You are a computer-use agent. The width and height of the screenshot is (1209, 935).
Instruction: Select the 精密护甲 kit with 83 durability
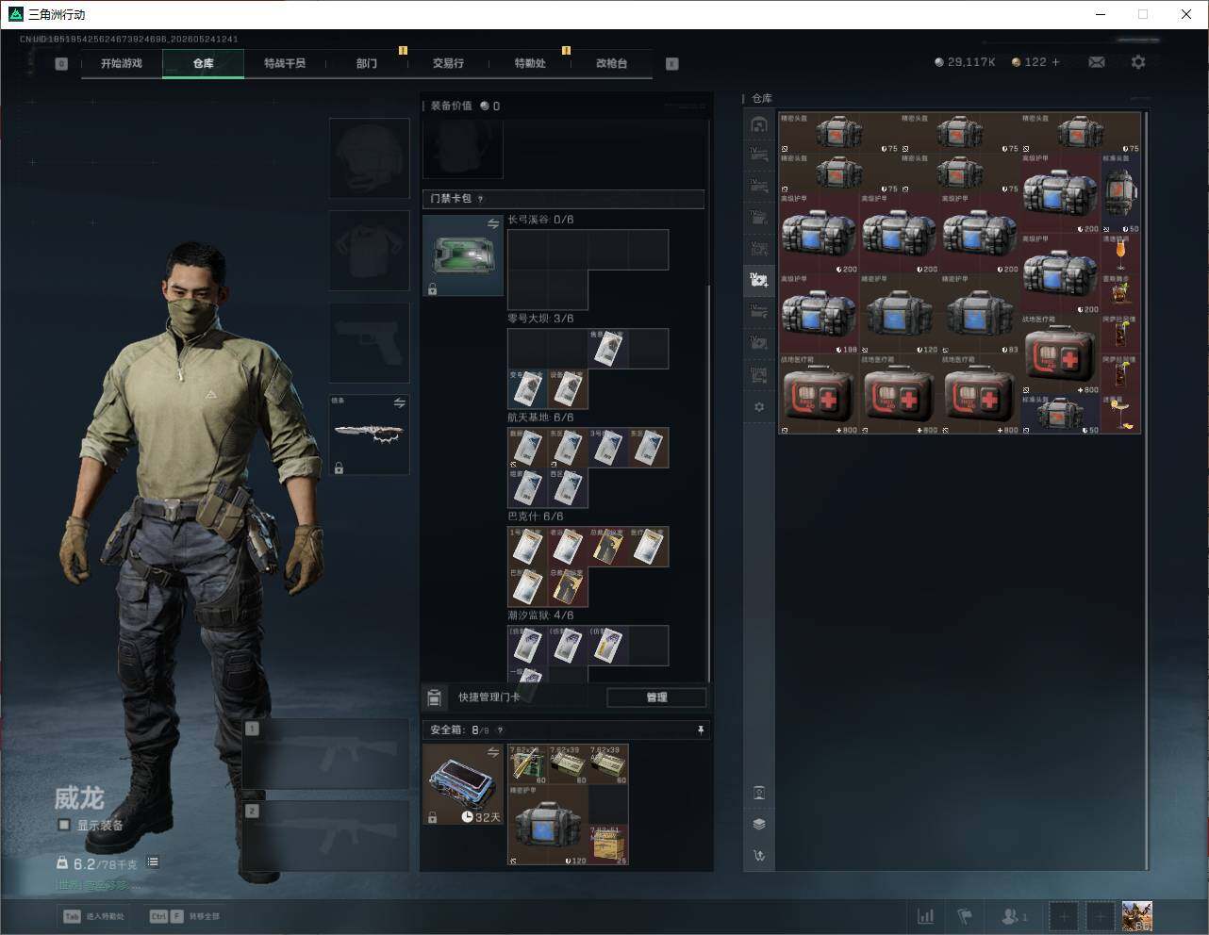point(980,314)
